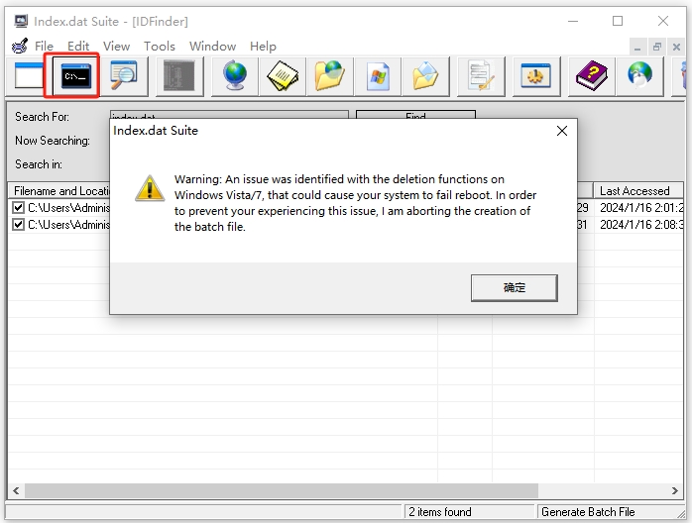Screen dimensions: 692x523
Task: Click the command prompt batch file icon
Action: 75,76
